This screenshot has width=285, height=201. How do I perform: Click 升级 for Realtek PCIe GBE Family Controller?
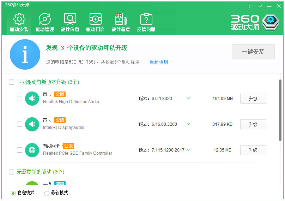click(x=253, y=150)
